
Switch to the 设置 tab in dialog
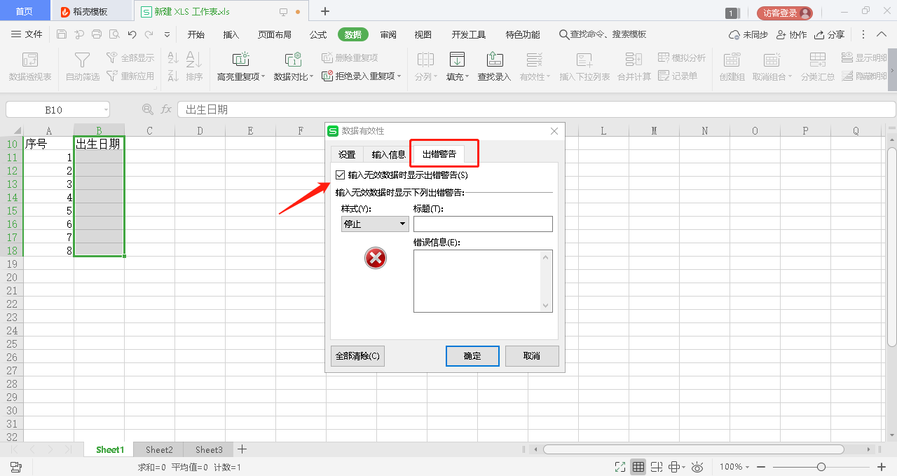(x=347, y=154)
